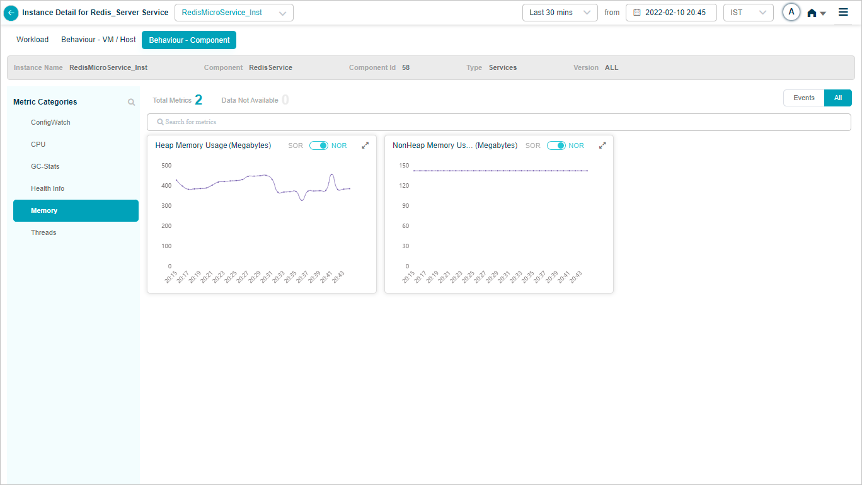Expand the IST timezone dropdown
Viewport: 862px width, 485px height.
tap(748, 13)
